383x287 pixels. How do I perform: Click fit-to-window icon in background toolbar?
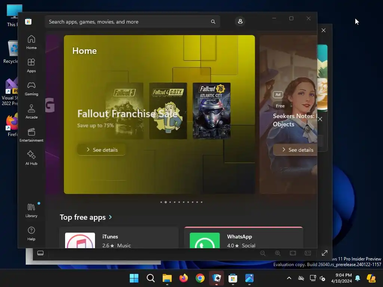pos(293,253)
